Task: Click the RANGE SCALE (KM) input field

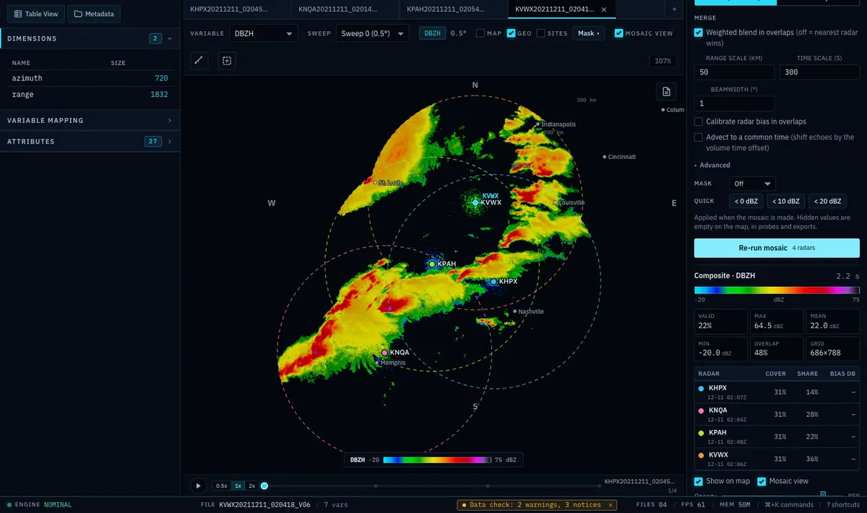Action: point(734,72)
